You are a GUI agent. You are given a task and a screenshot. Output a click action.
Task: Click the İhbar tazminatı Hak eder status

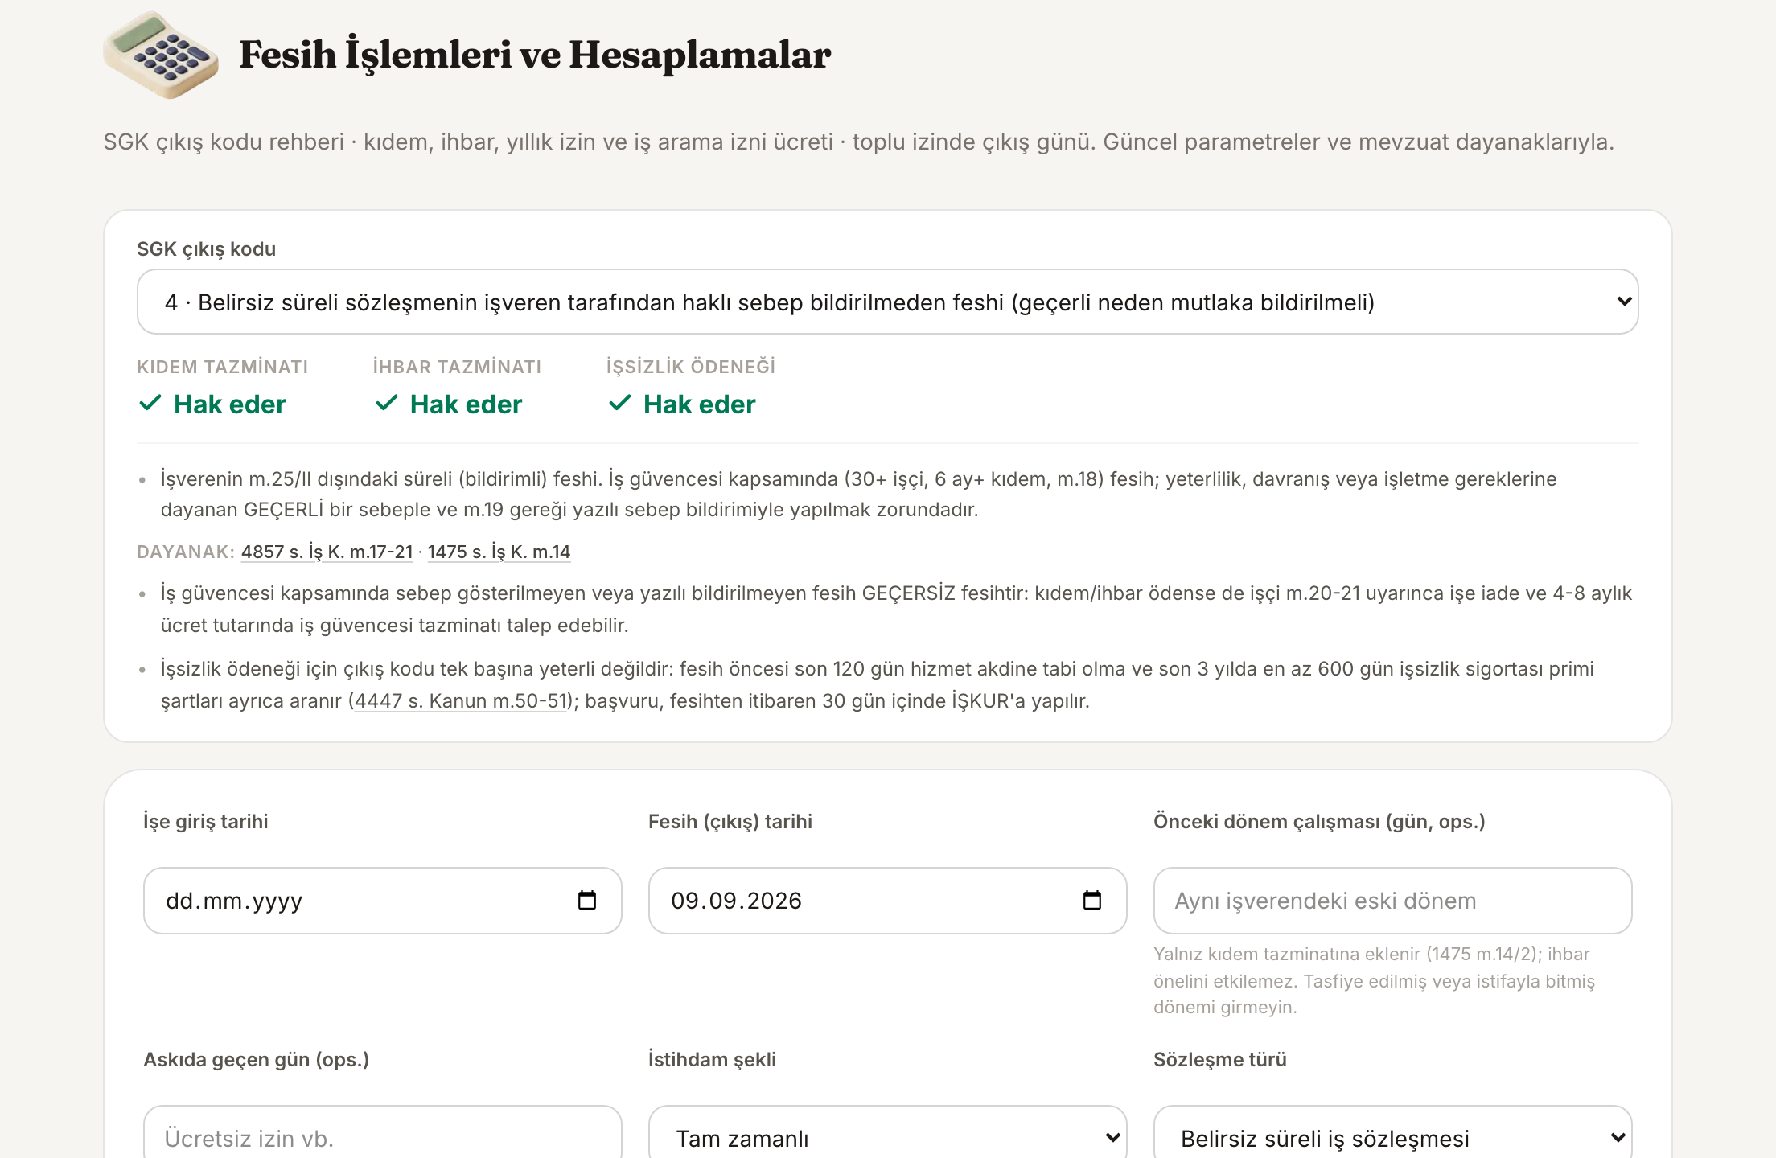tap(449, 404)
